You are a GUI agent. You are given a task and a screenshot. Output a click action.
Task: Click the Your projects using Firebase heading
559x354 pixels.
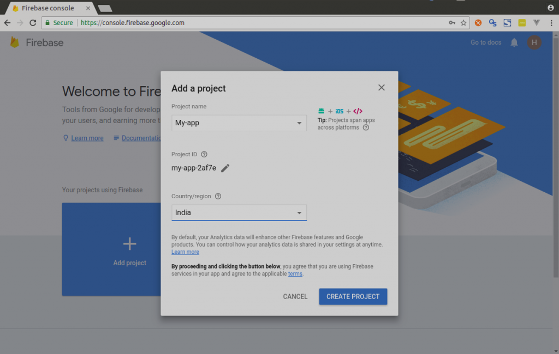102,190
